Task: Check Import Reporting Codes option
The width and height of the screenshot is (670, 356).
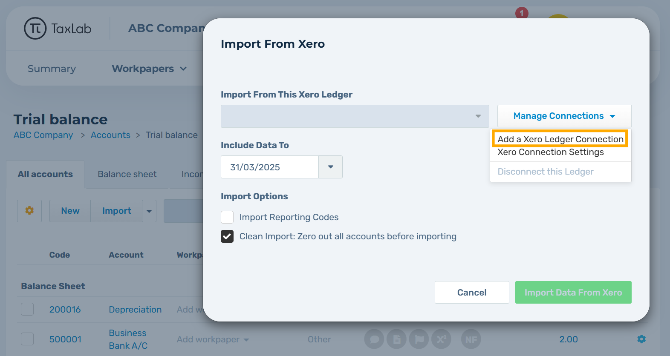Action: click(227, 217)
